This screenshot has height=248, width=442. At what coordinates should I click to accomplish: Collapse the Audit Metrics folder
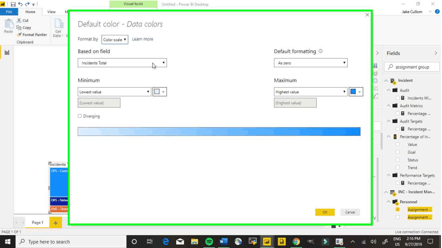(x=389, y=106)
